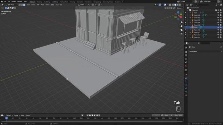
Task: Open the Edge menu
Action: 53,5
